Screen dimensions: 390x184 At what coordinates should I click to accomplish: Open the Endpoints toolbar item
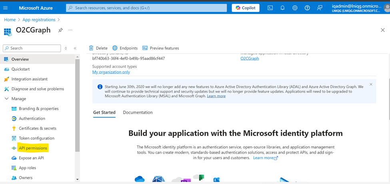[x=125, y=48]
